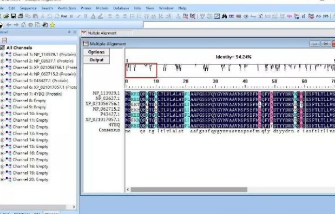The height and width of the screenshot is (214, 335).
Task: Click the DPS toolbar icon
Action: pyautogui.click(x=326, y=16)
